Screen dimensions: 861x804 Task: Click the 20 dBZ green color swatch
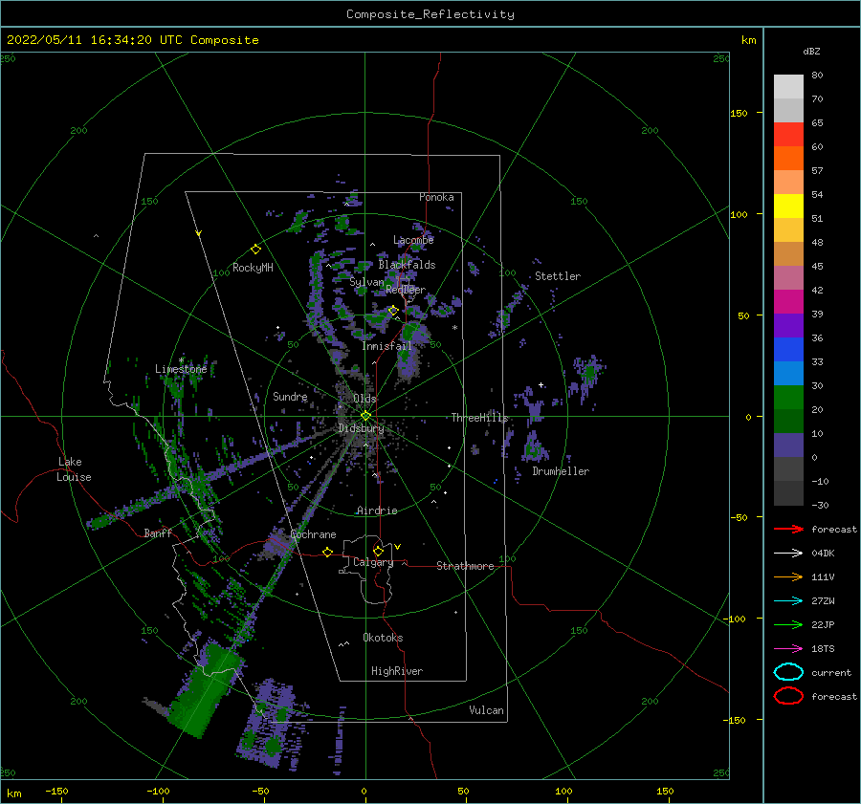788,398
